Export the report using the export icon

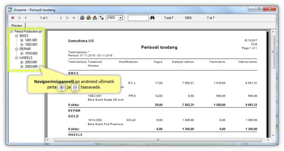coord(95,18)
